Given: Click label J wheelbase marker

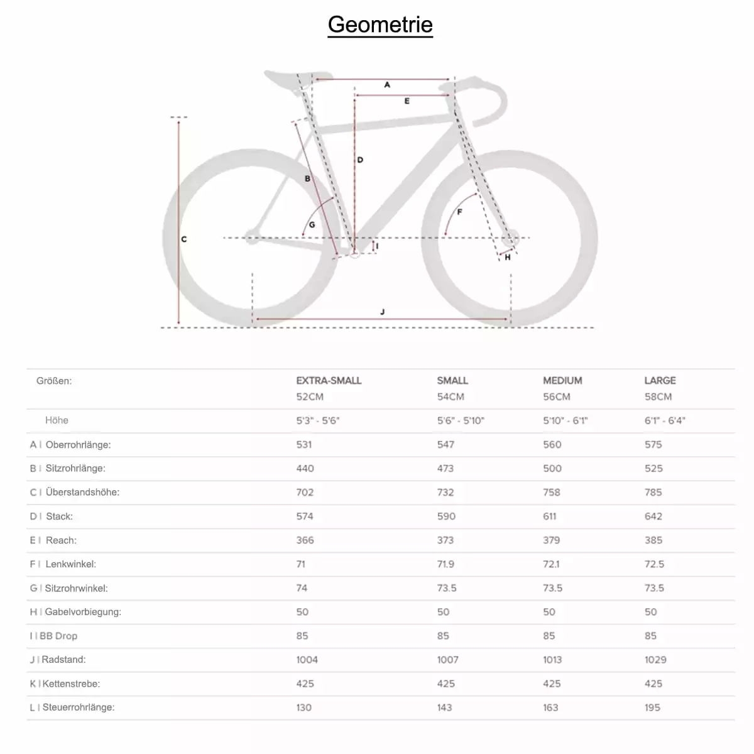Looking at the screenshot, I should coord(383,312).
